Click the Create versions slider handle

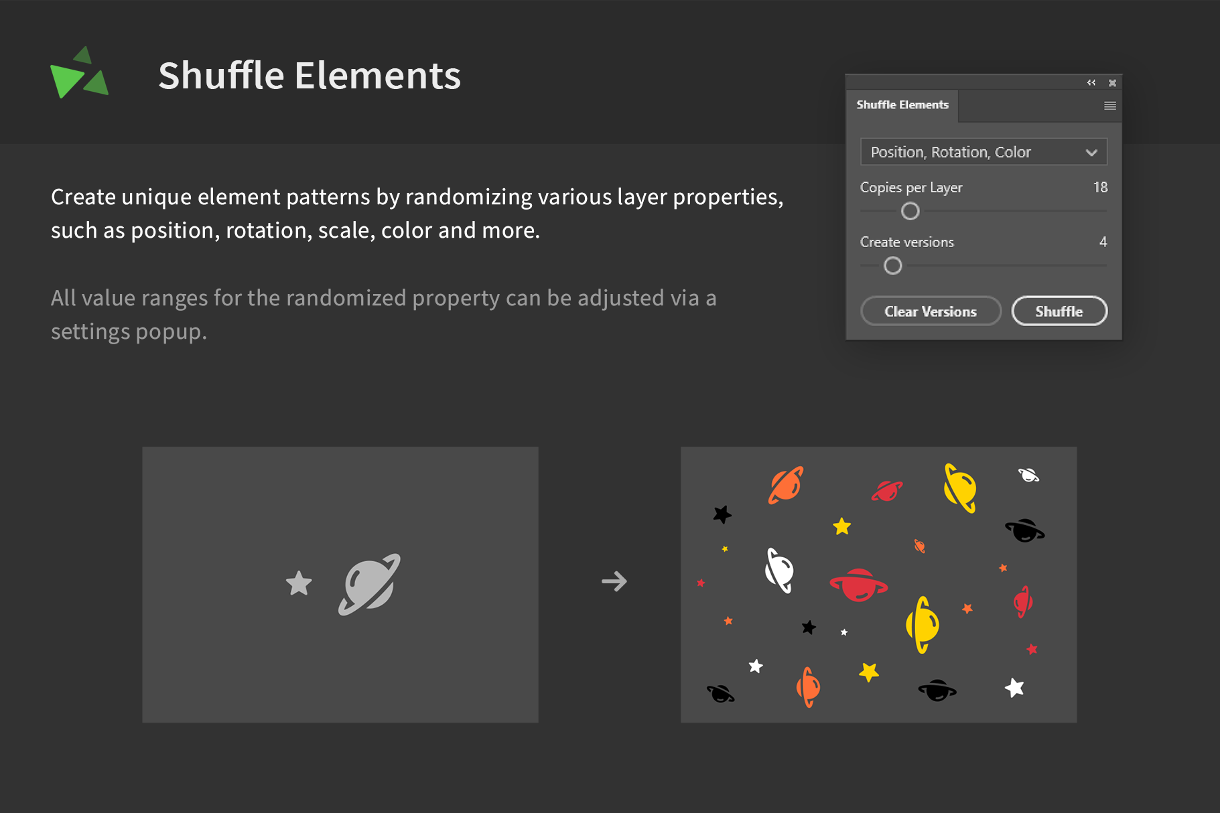[x=892, y=266]
